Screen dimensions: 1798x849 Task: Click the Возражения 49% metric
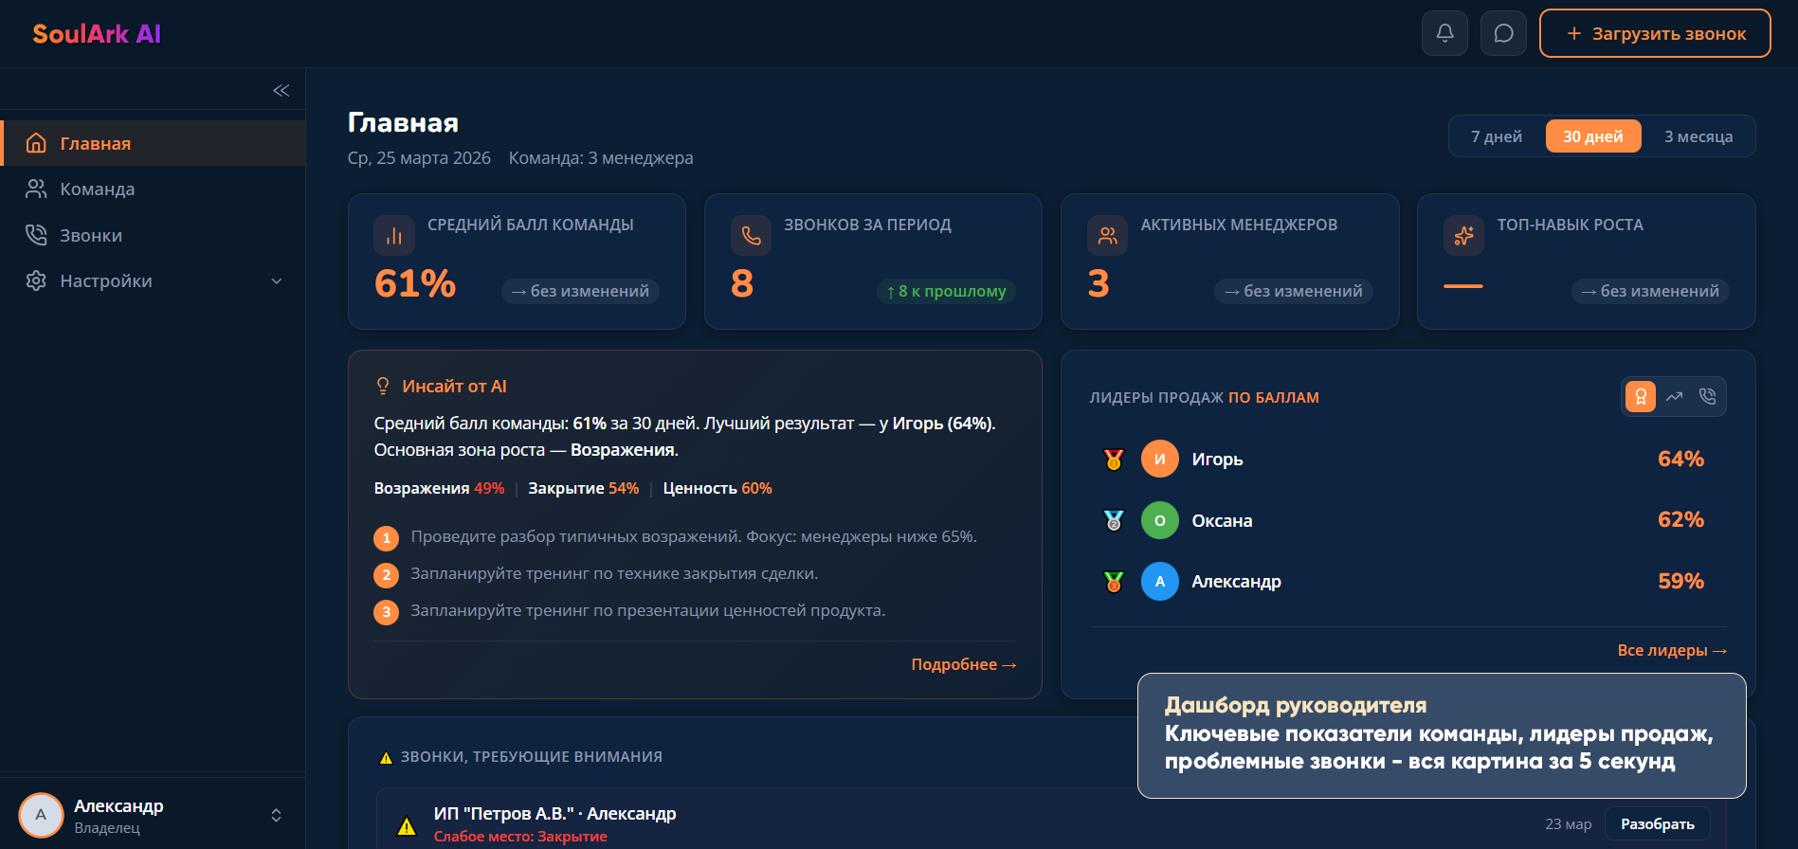coord(439,488)
